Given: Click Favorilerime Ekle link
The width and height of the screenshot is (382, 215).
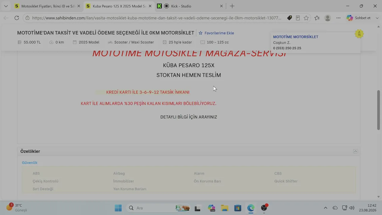Looking at the screenshot, I should 219,33.
